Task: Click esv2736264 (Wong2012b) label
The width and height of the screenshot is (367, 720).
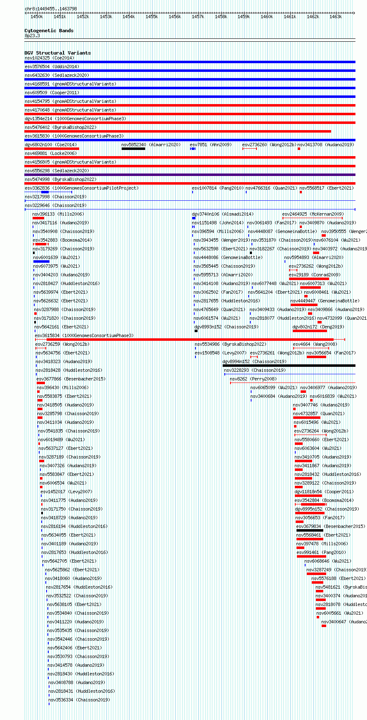Action: click(321, 431)
